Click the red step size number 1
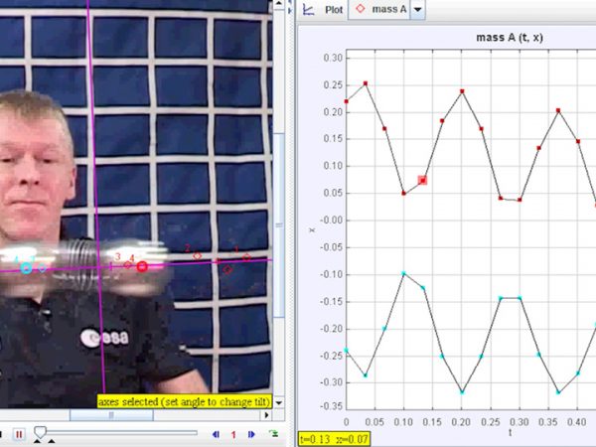This screenshot has height=447, width=596. point(233,434)
